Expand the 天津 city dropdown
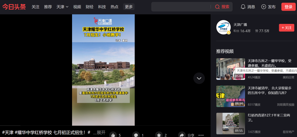Screen dimensions: 297x137 pos(62,7)
